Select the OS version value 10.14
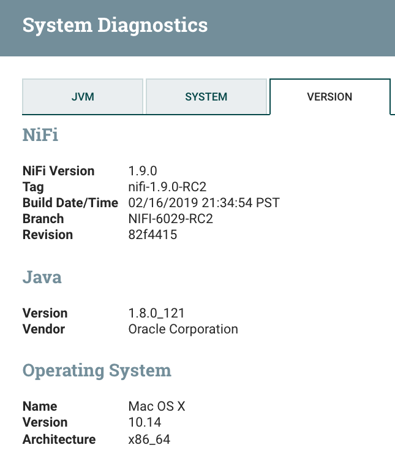 click(145, 422)
